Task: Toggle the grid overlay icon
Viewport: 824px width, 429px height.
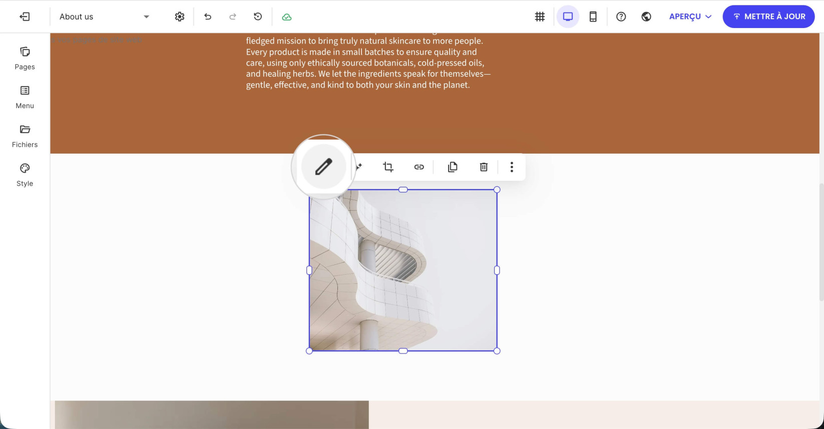Action: 540,17
